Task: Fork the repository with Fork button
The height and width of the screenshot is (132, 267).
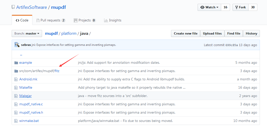Action: click(241, 7)
